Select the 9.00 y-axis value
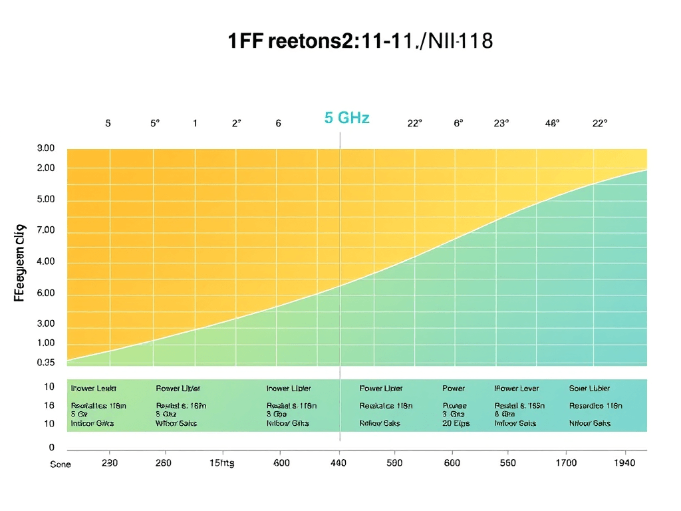Viewport: 681px width, 511px height. (46, 148)
